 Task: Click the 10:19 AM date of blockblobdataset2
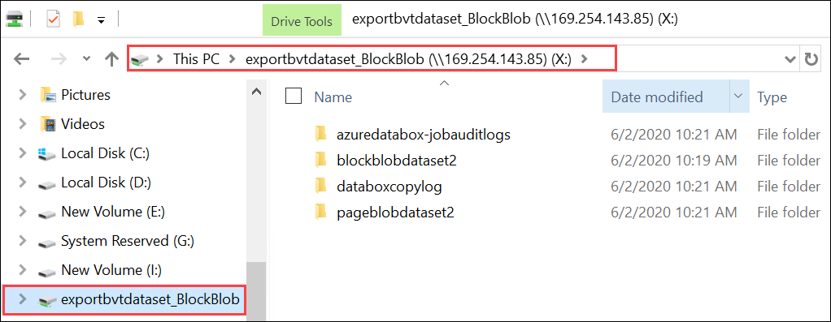673,161
